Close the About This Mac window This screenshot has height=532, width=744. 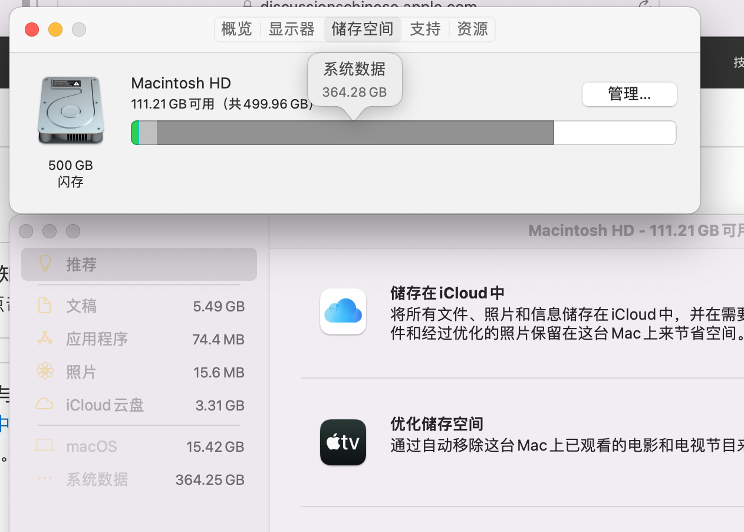32,29
